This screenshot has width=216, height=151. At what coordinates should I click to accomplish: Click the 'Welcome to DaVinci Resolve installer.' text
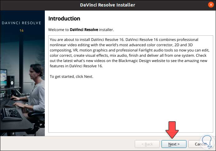pyautogui.click(x=81, y=30)
